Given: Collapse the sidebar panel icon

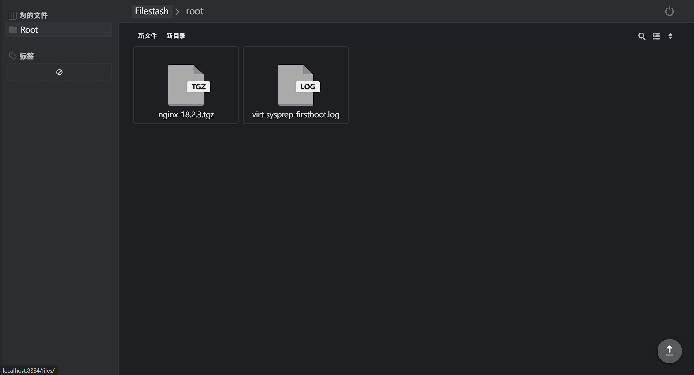Looking at the screenshot, I should click(12, 15).
